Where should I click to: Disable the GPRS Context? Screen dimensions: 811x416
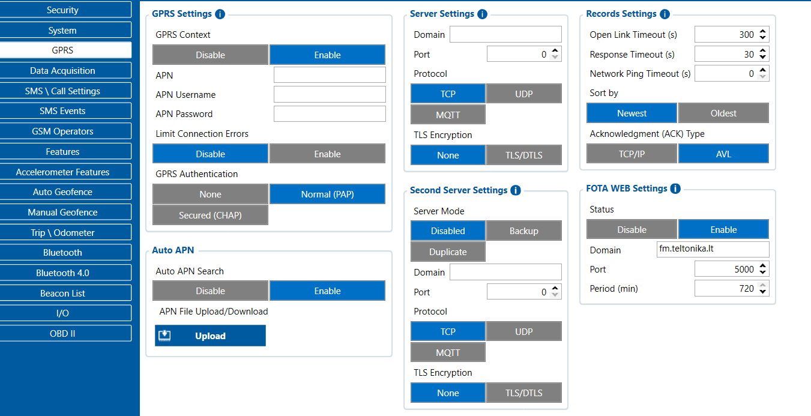pos(210,55)
